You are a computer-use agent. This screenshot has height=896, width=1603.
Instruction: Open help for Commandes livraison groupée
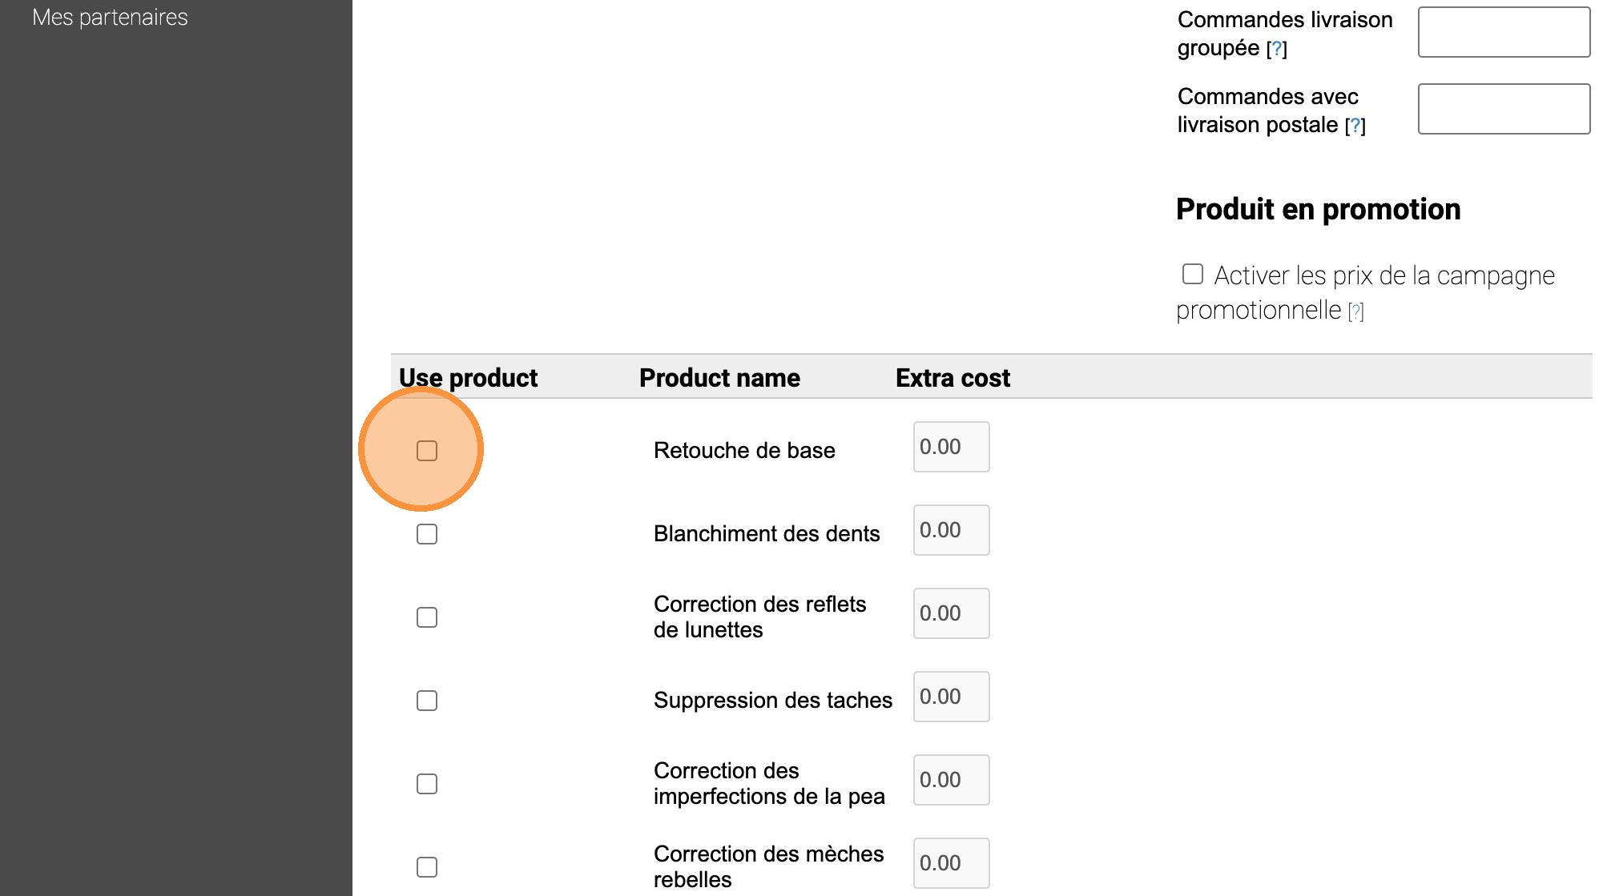coord(1277,49)
